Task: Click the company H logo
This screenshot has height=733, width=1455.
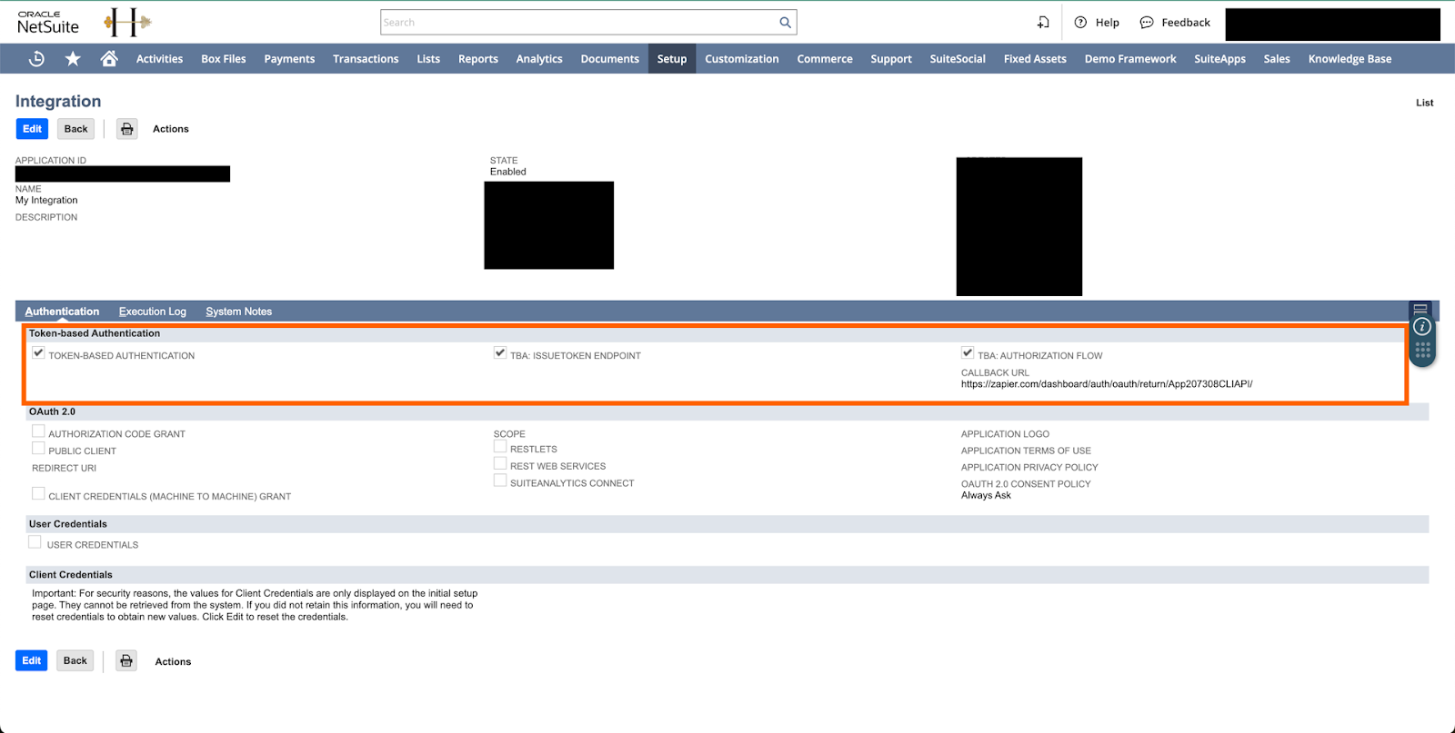Action: coord(127,23)
